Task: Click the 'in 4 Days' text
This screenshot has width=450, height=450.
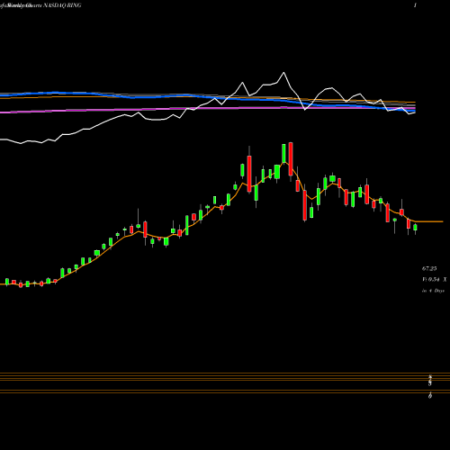Action: [x=433, y=291]
